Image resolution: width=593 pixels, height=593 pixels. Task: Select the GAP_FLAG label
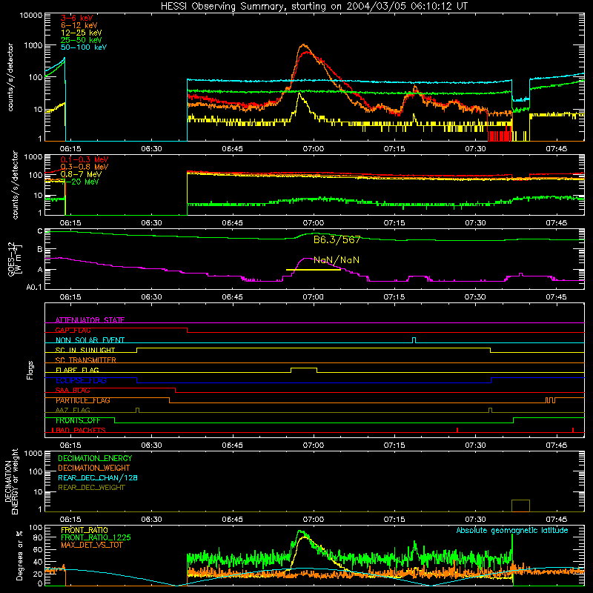point(73,330)
